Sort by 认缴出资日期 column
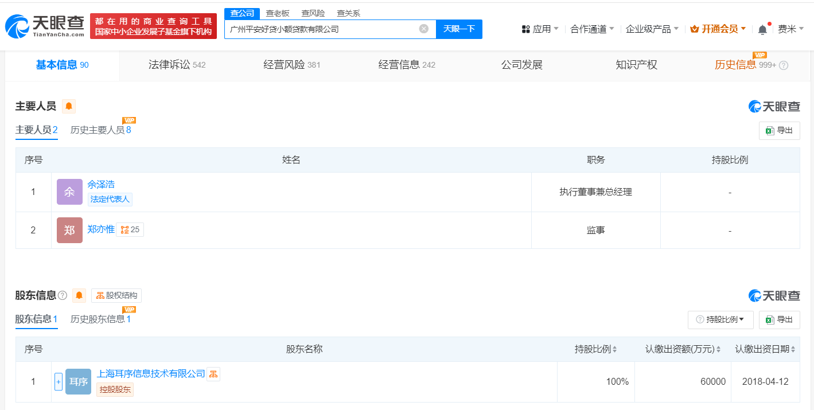 click(x=793, y=349)
